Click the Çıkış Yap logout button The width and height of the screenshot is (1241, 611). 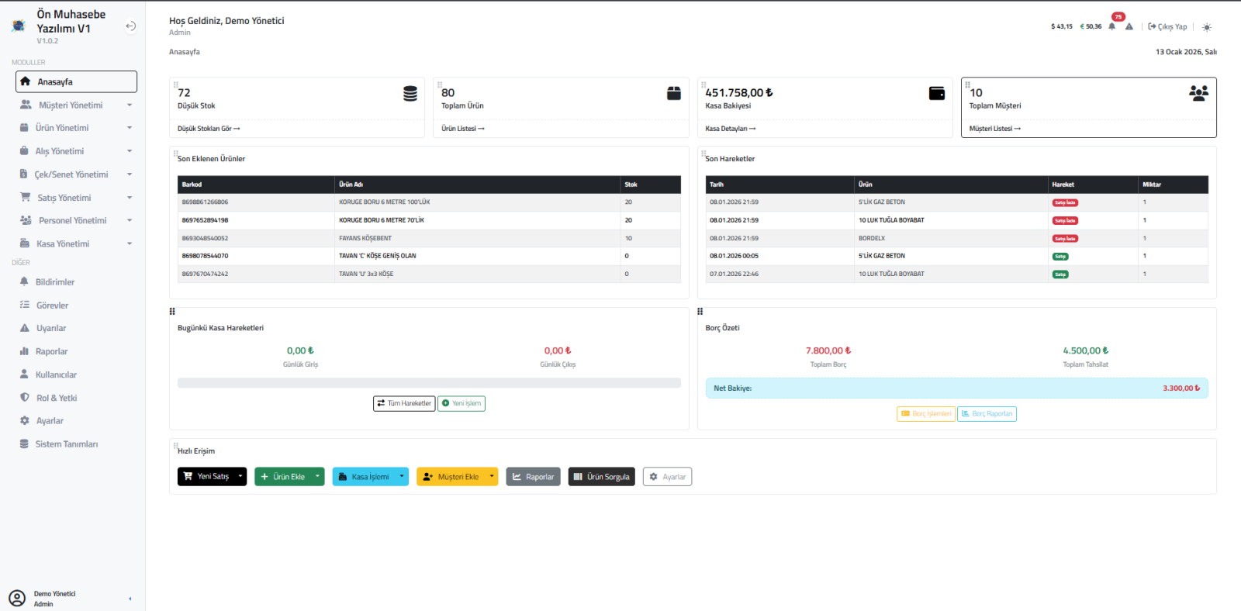pyautogui.click(x=1167, y=27)
